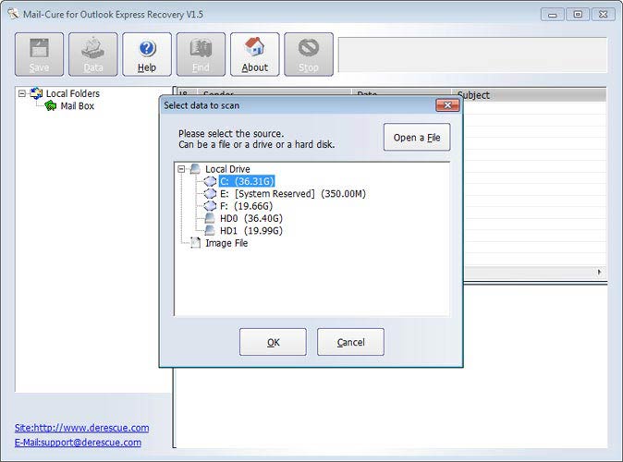
Task: Click the Save toolbar button
Action: point(39,55)
